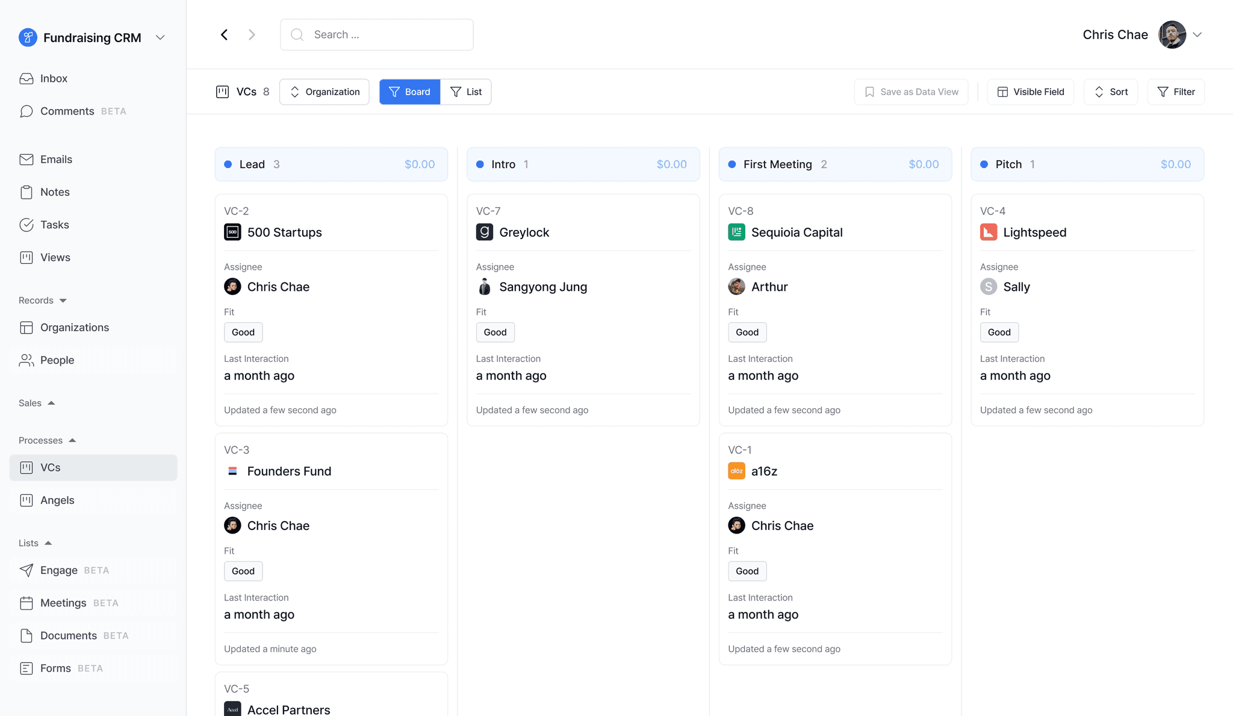The width and height of the screenshot is (1233, 716).
Task: Click Save as Data View button
Action: point(911,92)
